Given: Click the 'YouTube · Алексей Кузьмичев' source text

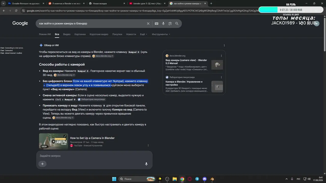Looking at the screenshot, I should click(x=88, y=146).
